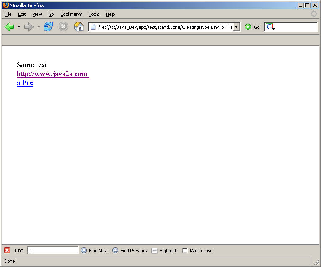Image resolution: width=321 pixels, height=267 pixels.
Task: Click the 'Some text' paragraph
Action: coord(32,65)
